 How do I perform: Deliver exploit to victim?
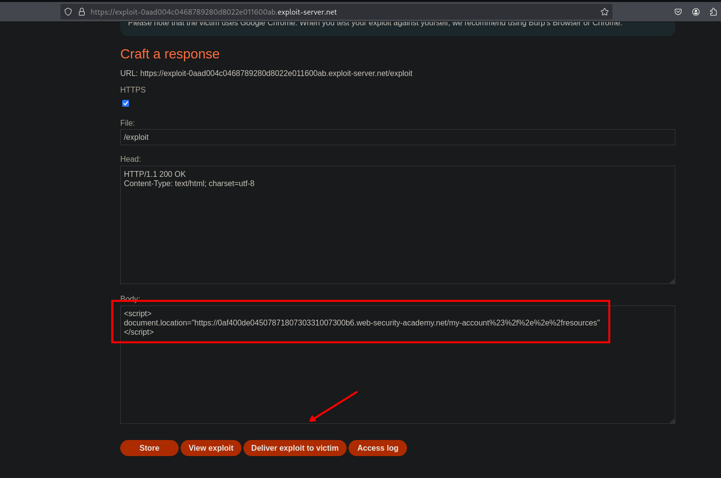pos(295,448)
